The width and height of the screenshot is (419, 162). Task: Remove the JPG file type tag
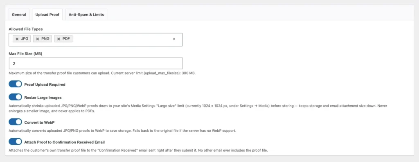[x=17, y=39]
